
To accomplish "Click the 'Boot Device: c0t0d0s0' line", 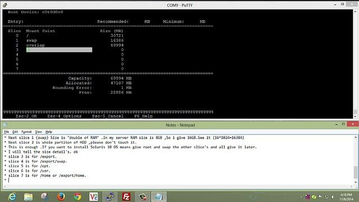I will tap(35, 12).
